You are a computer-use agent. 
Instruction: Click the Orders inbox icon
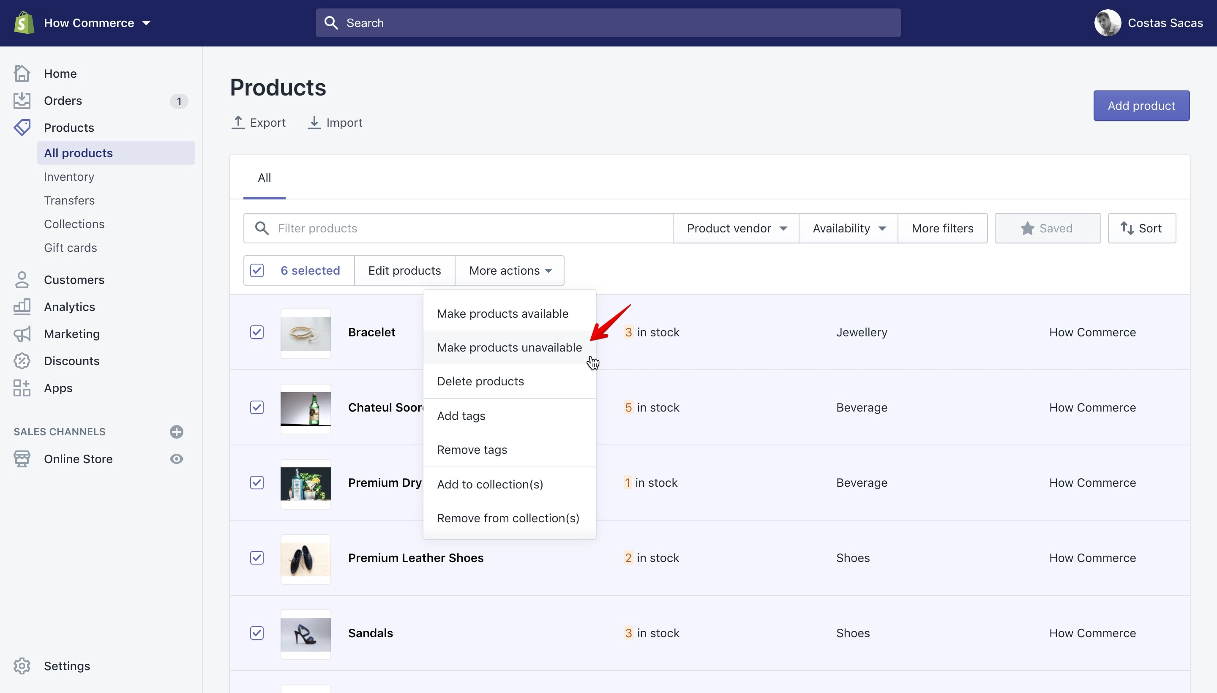point(22,101)
